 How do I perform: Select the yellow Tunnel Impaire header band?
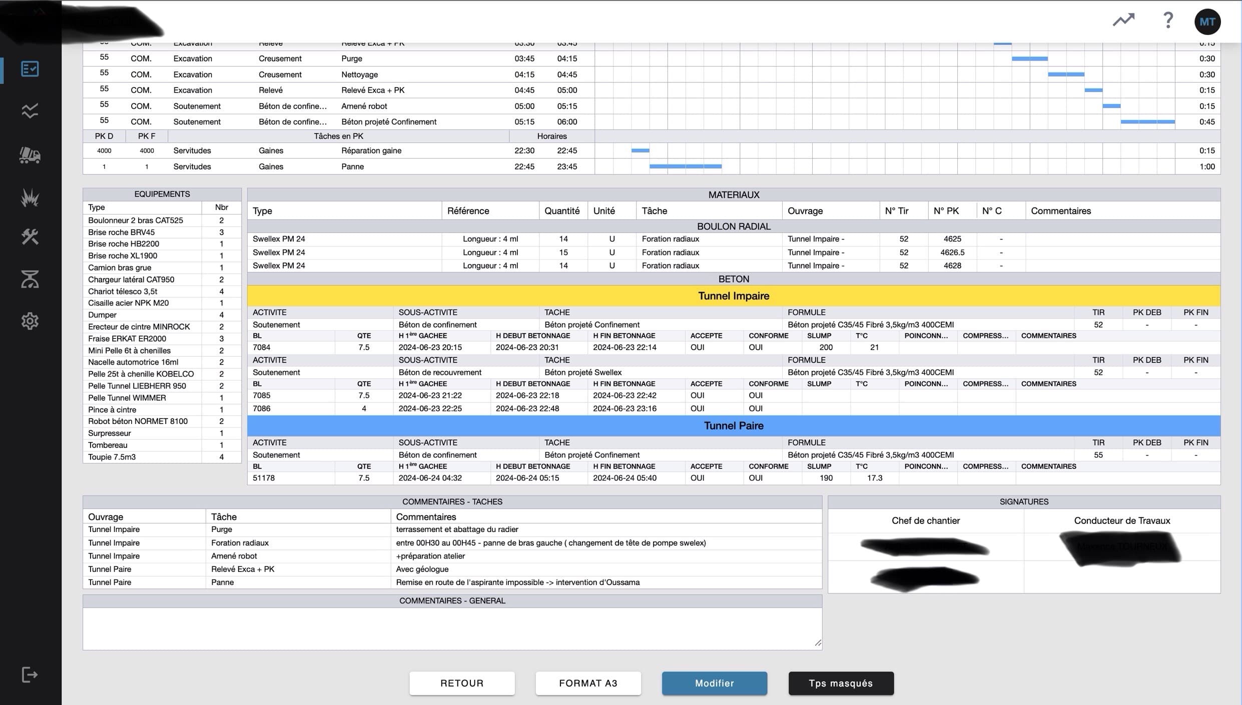pyautogui.click(x=734, y=296)
